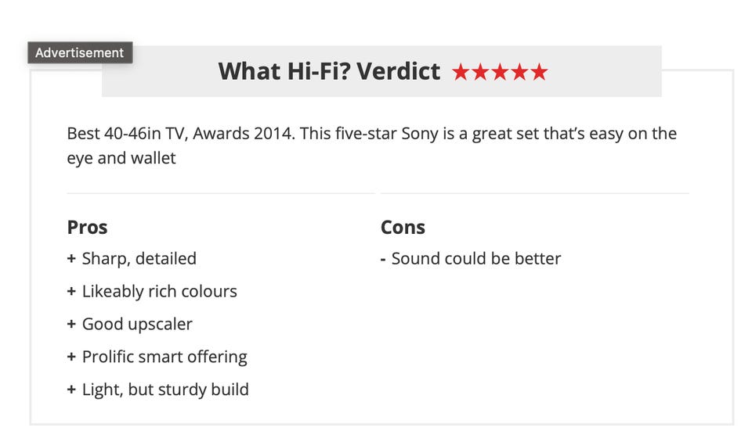Click the "Sound could be better" con text
The image size is (752, 442).
pyautogui.click(x=476, y=259)
